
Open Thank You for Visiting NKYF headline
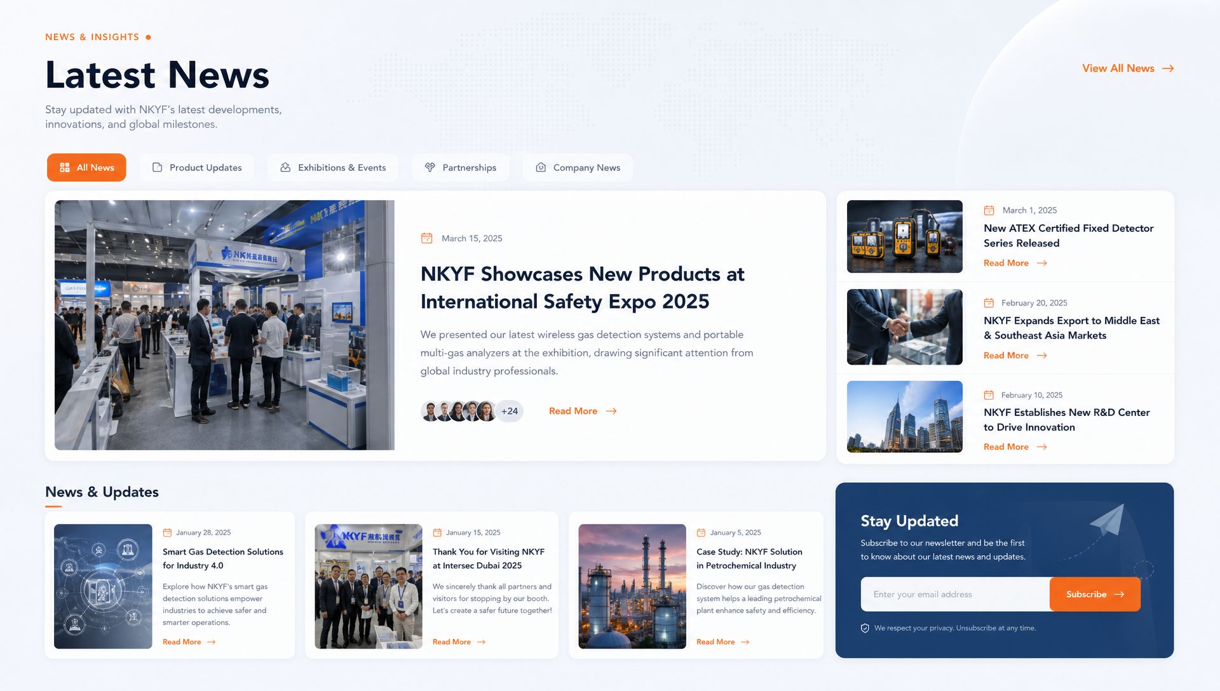tap(489, 559)
